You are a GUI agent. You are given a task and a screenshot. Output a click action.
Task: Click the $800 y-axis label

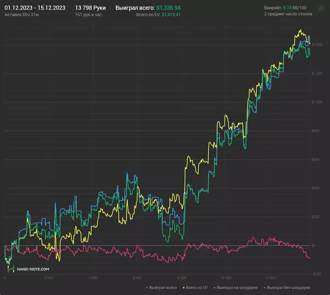click(315, 131)
